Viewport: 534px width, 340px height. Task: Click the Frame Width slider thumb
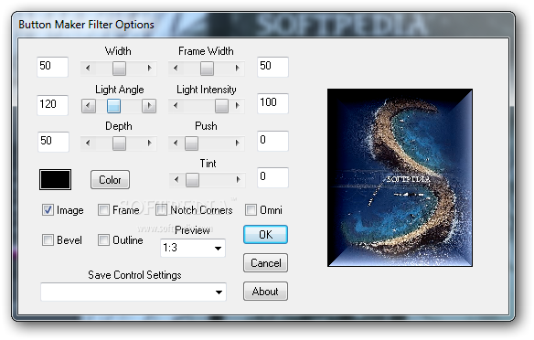(x=207, y=68)
